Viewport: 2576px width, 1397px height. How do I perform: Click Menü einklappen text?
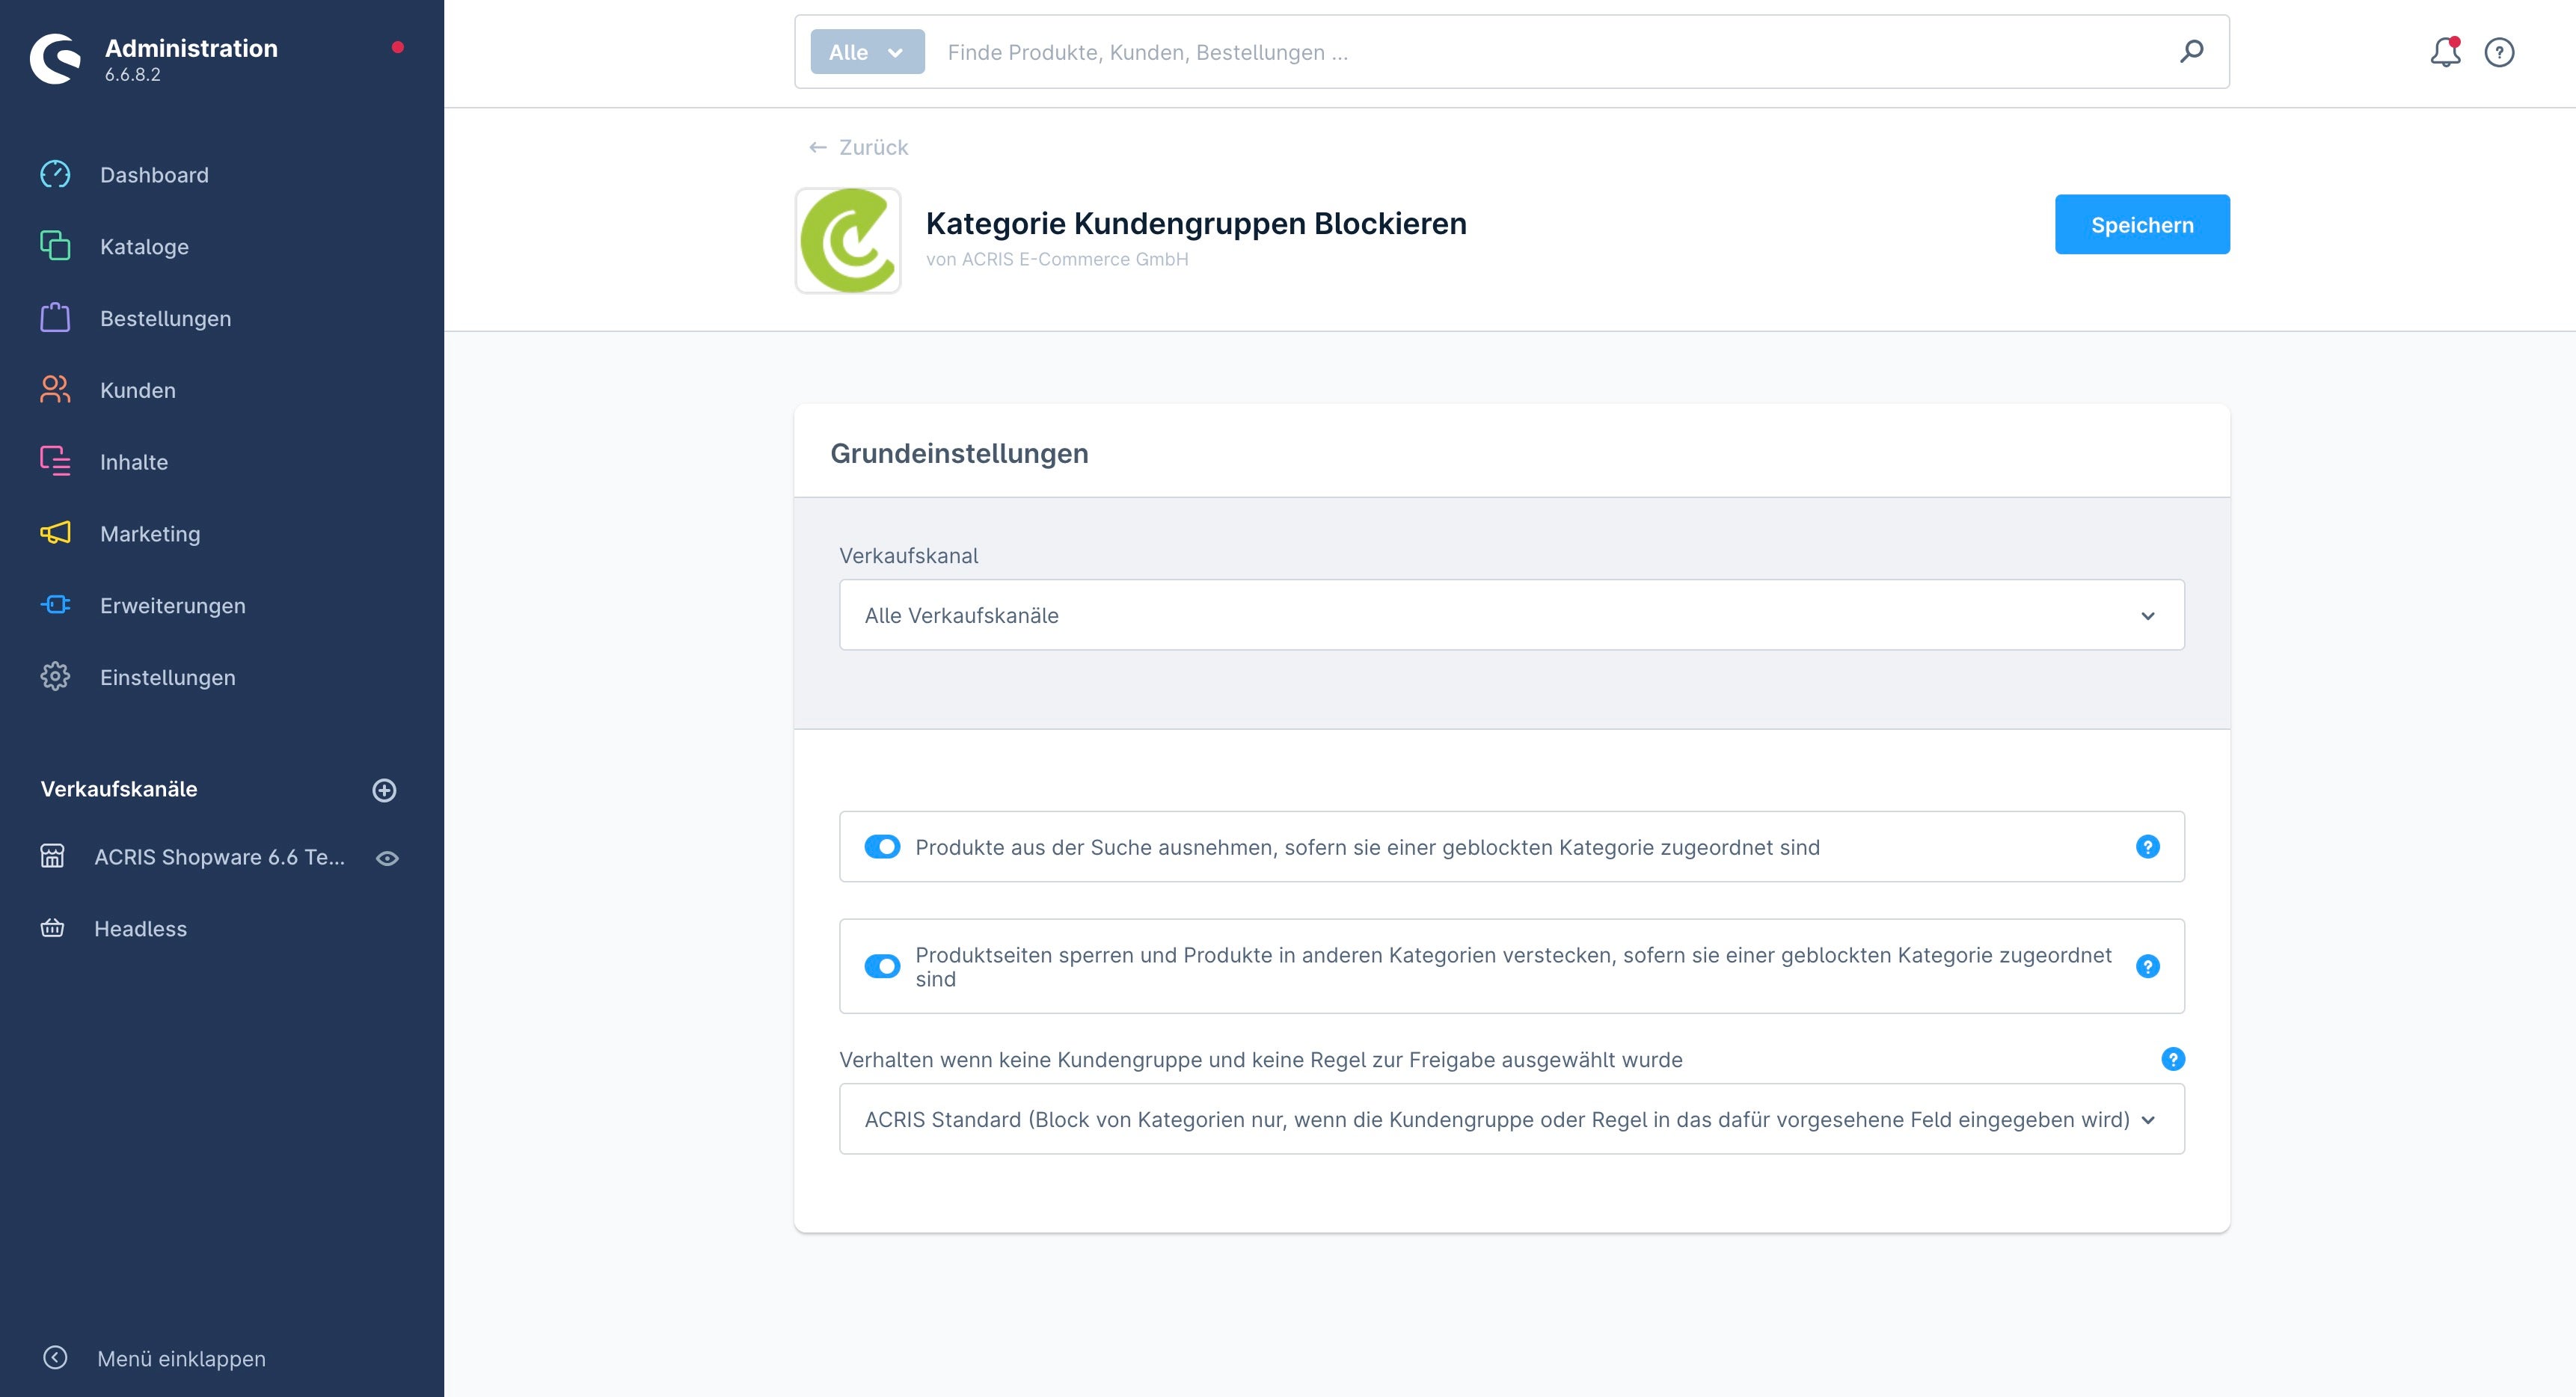[181, 1358]
